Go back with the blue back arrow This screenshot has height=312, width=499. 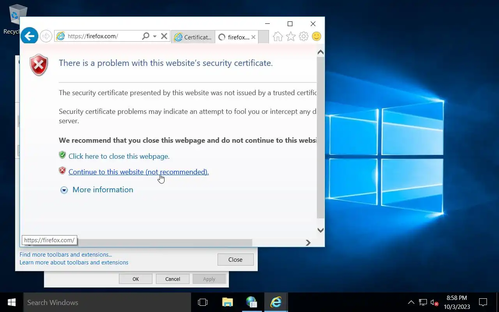tap(29, 36)
